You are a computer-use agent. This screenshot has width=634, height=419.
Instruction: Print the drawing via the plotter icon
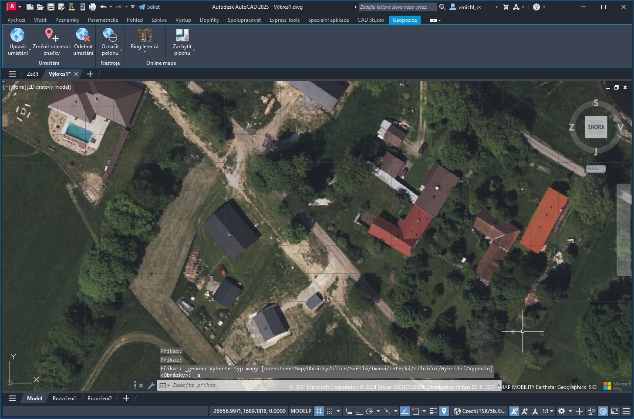(x=92, y=7)
